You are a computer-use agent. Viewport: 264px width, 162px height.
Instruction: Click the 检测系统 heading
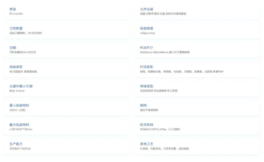click(x=146, y=124)
